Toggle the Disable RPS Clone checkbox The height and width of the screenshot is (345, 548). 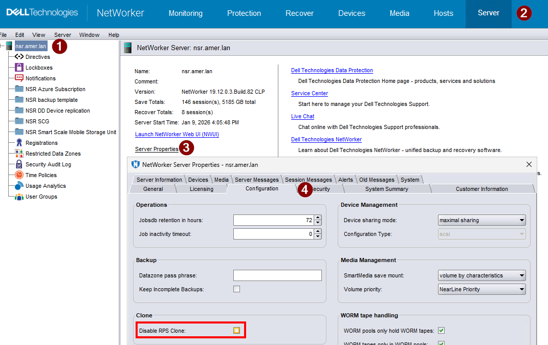pos(236,330)
